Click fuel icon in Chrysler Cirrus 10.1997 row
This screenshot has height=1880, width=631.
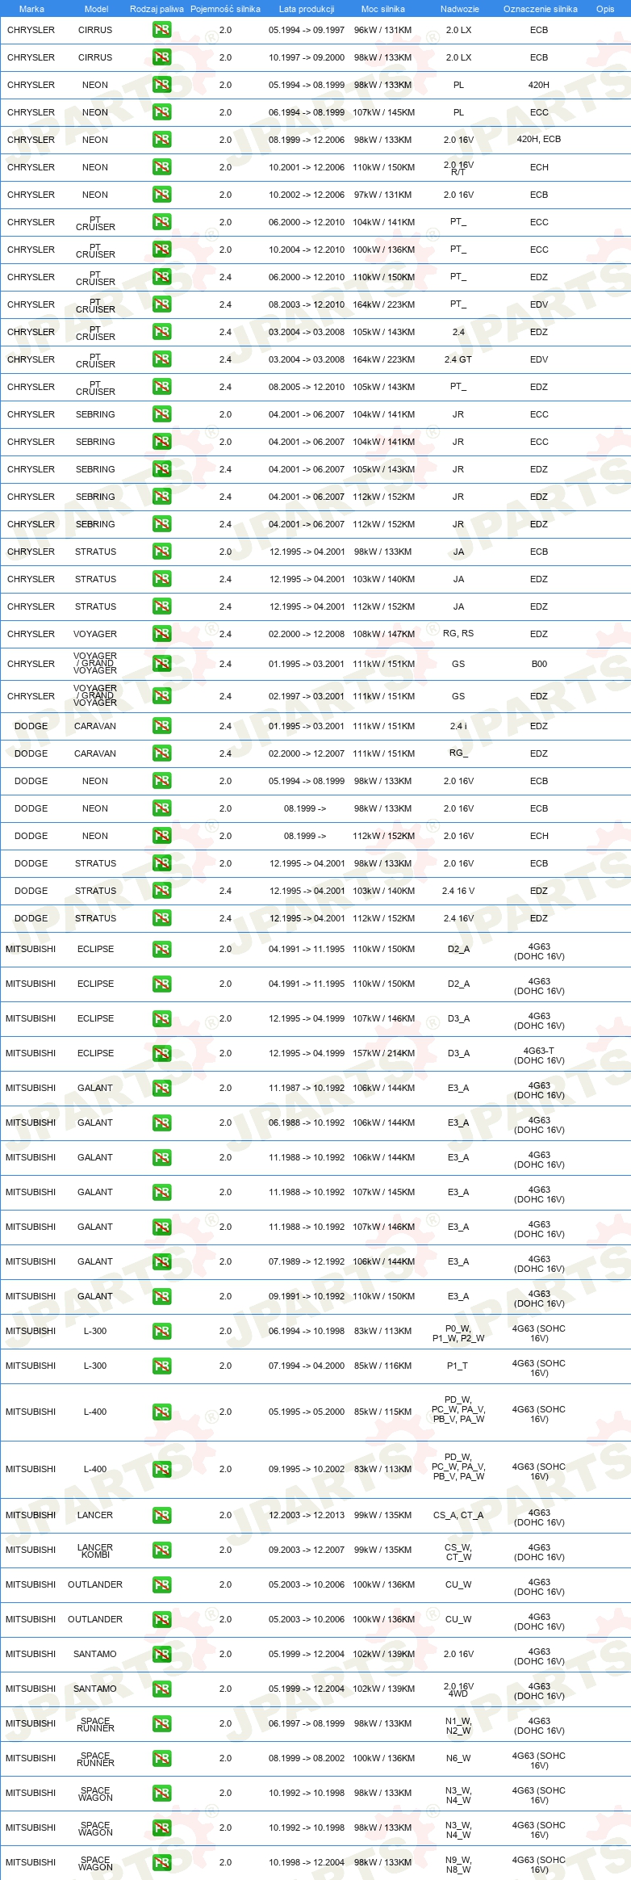click(161, 57)
